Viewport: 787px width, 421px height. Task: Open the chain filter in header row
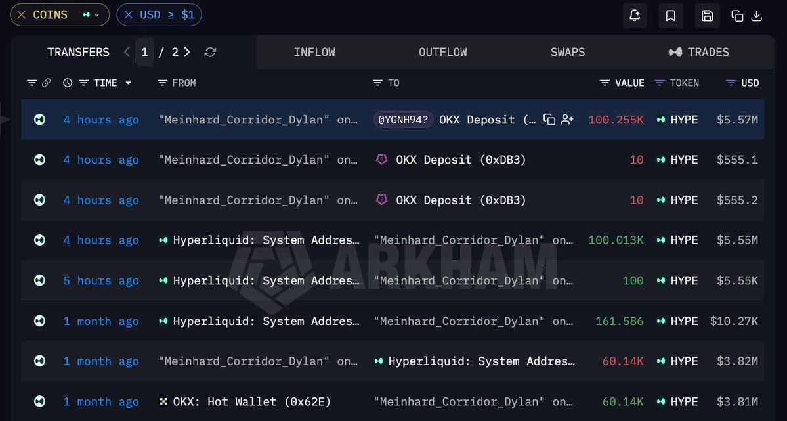click(x=32, y=83)
